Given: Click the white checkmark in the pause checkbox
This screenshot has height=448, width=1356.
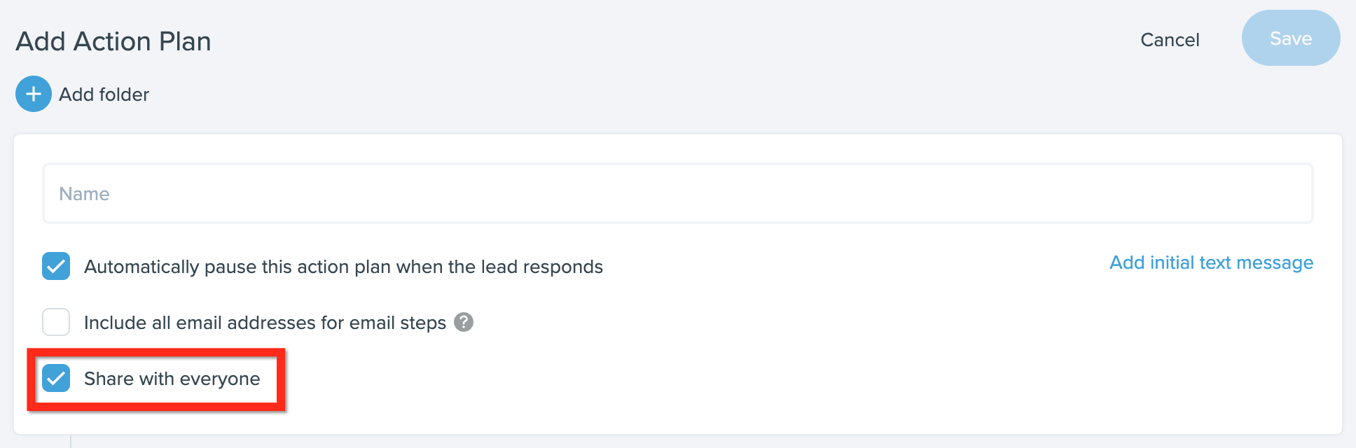Looking at the screenshot, I should (56, 266).
